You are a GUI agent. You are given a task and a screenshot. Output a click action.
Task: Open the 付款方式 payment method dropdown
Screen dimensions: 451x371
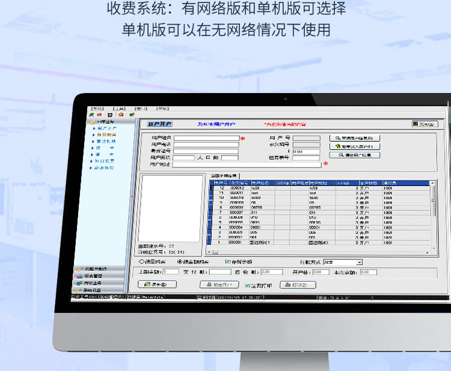[360, 262]
